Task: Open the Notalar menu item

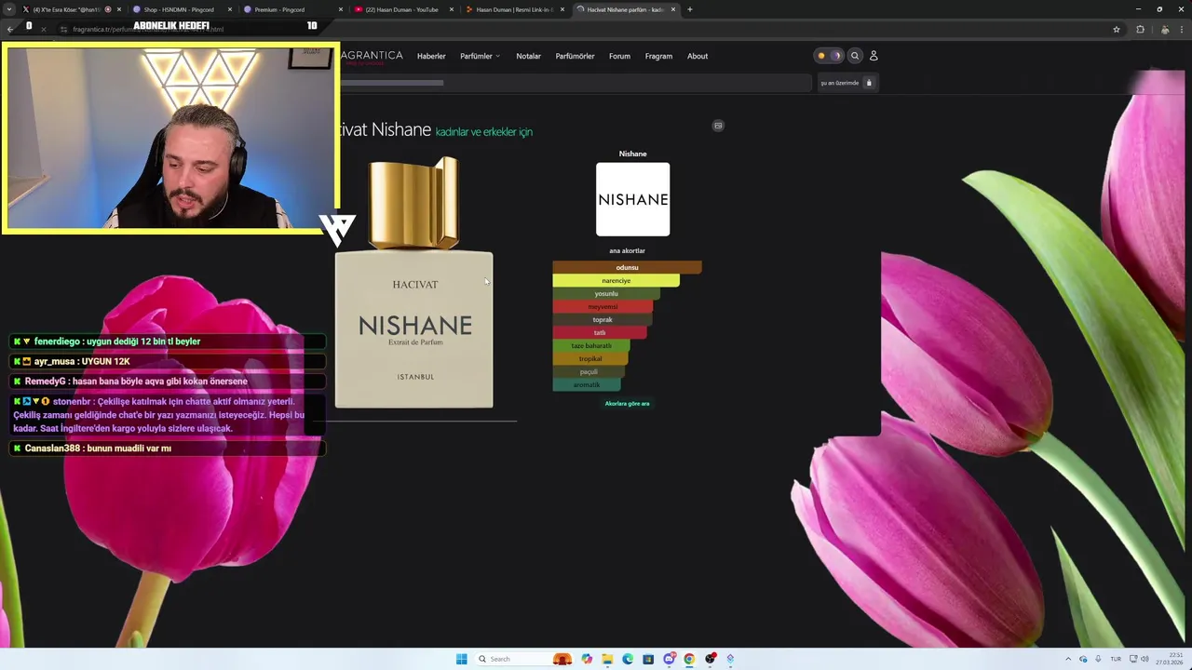Action: (x=528, y=56)
